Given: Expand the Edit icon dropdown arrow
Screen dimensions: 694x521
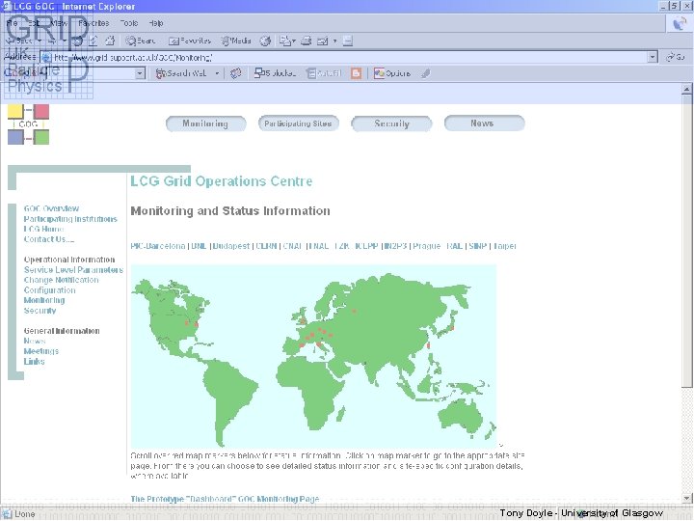Looking at the screenshot, I should (x=334, y=41).
